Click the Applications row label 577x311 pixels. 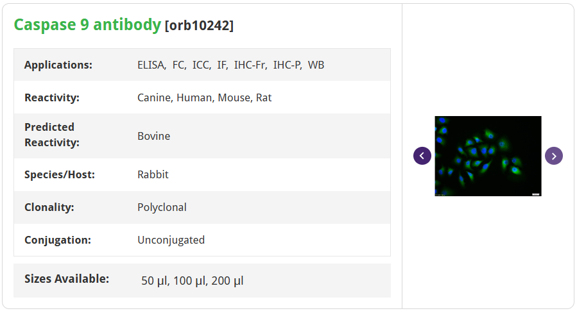click(x=58, y=65)
